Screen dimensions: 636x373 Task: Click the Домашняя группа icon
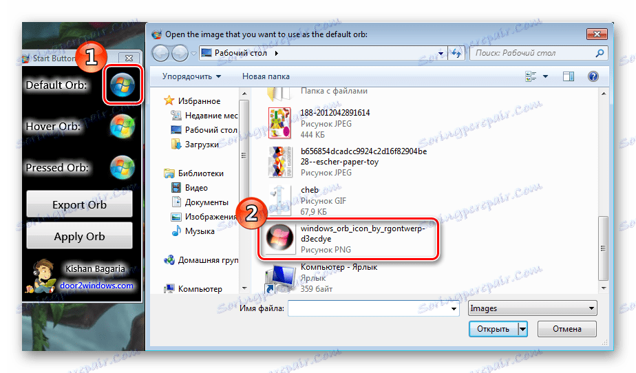[169, 260]
